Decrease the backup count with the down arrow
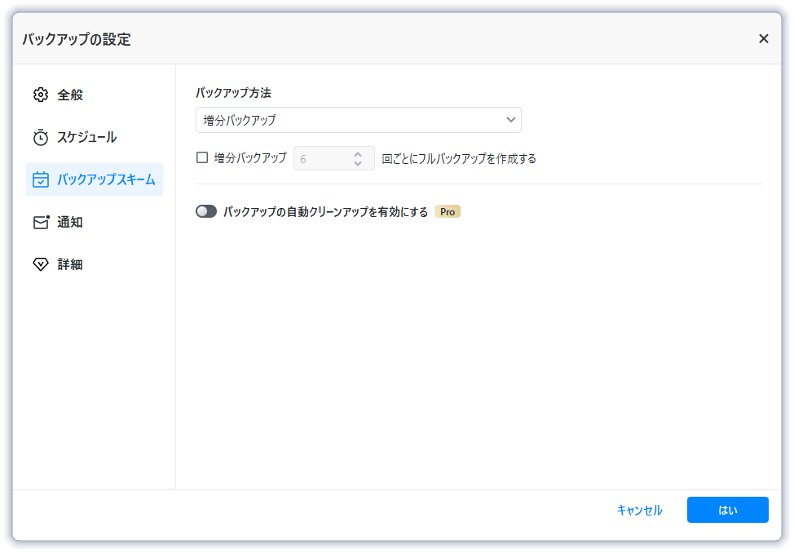The width and height of the screenshot is (794, 553). click(358, 162)
